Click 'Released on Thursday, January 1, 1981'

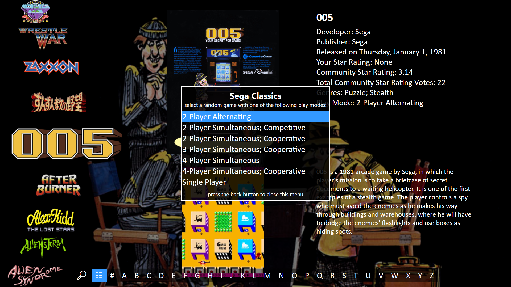(x=381, y=52)
